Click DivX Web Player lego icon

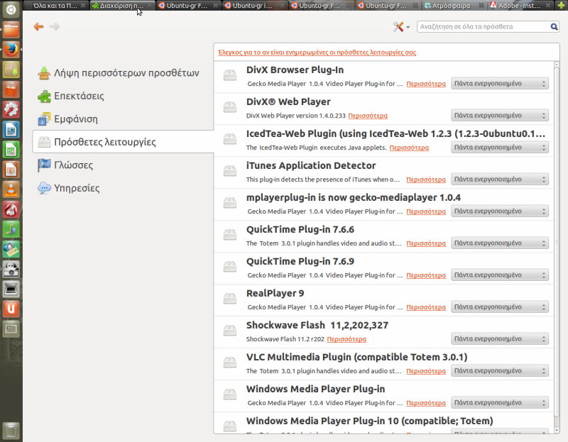click(x=230, y=107)
